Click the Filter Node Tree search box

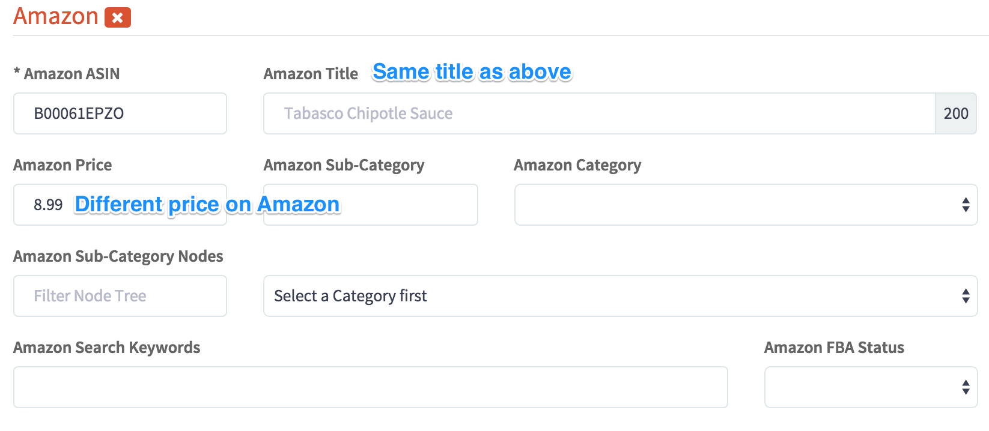[120, 296]
